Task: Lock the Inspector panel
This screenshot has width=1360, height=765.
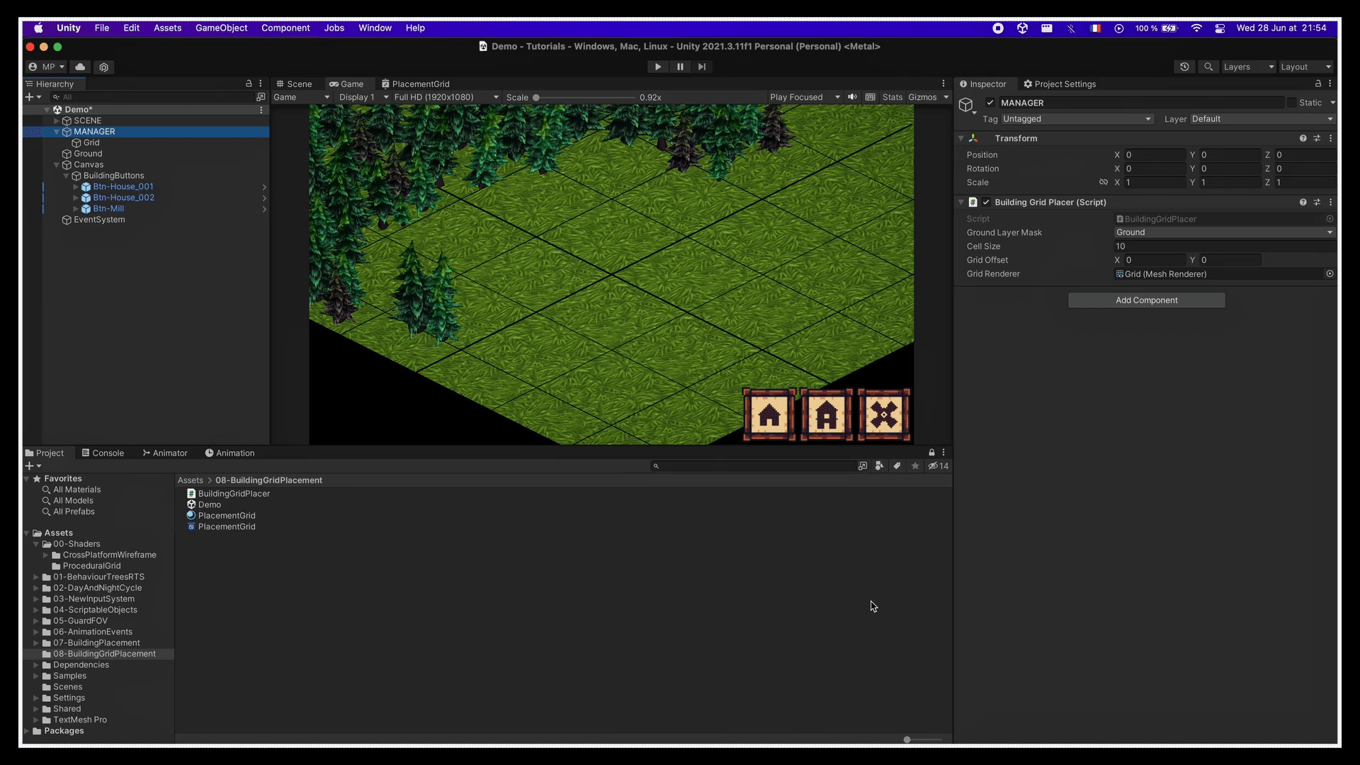Action: point(1317,84)
